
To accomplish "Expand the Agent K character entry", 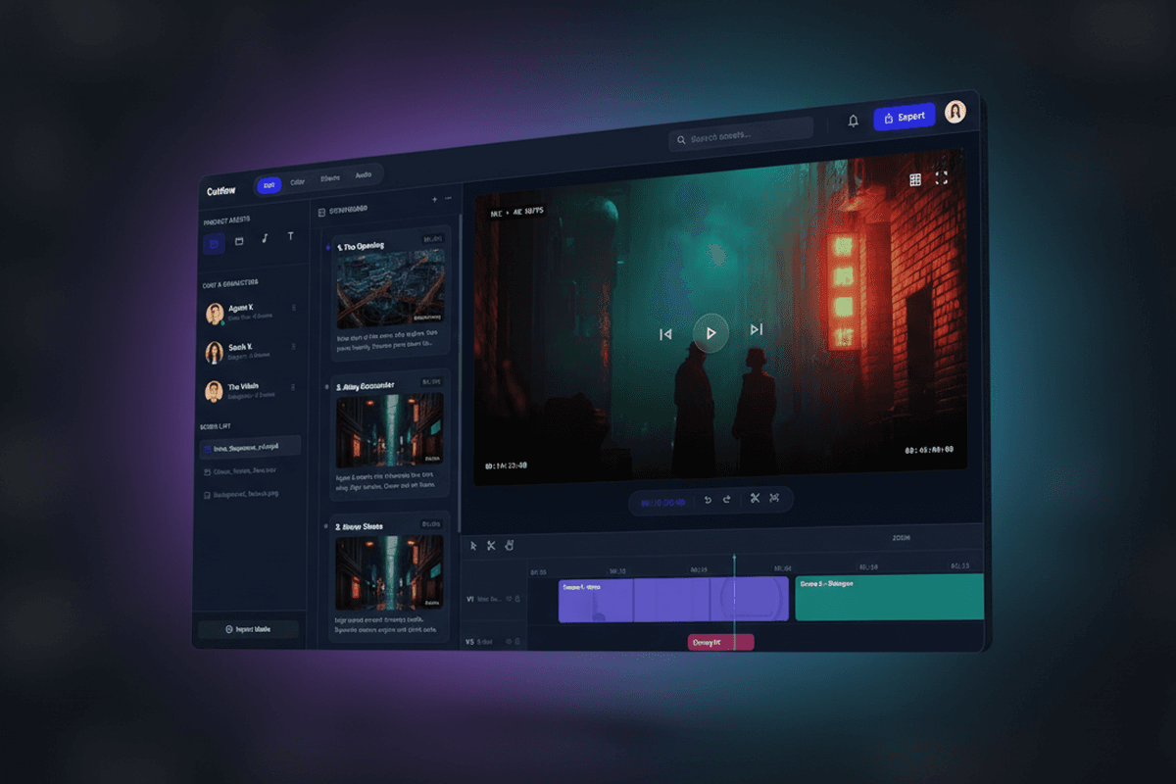I will tap(294, 307).
